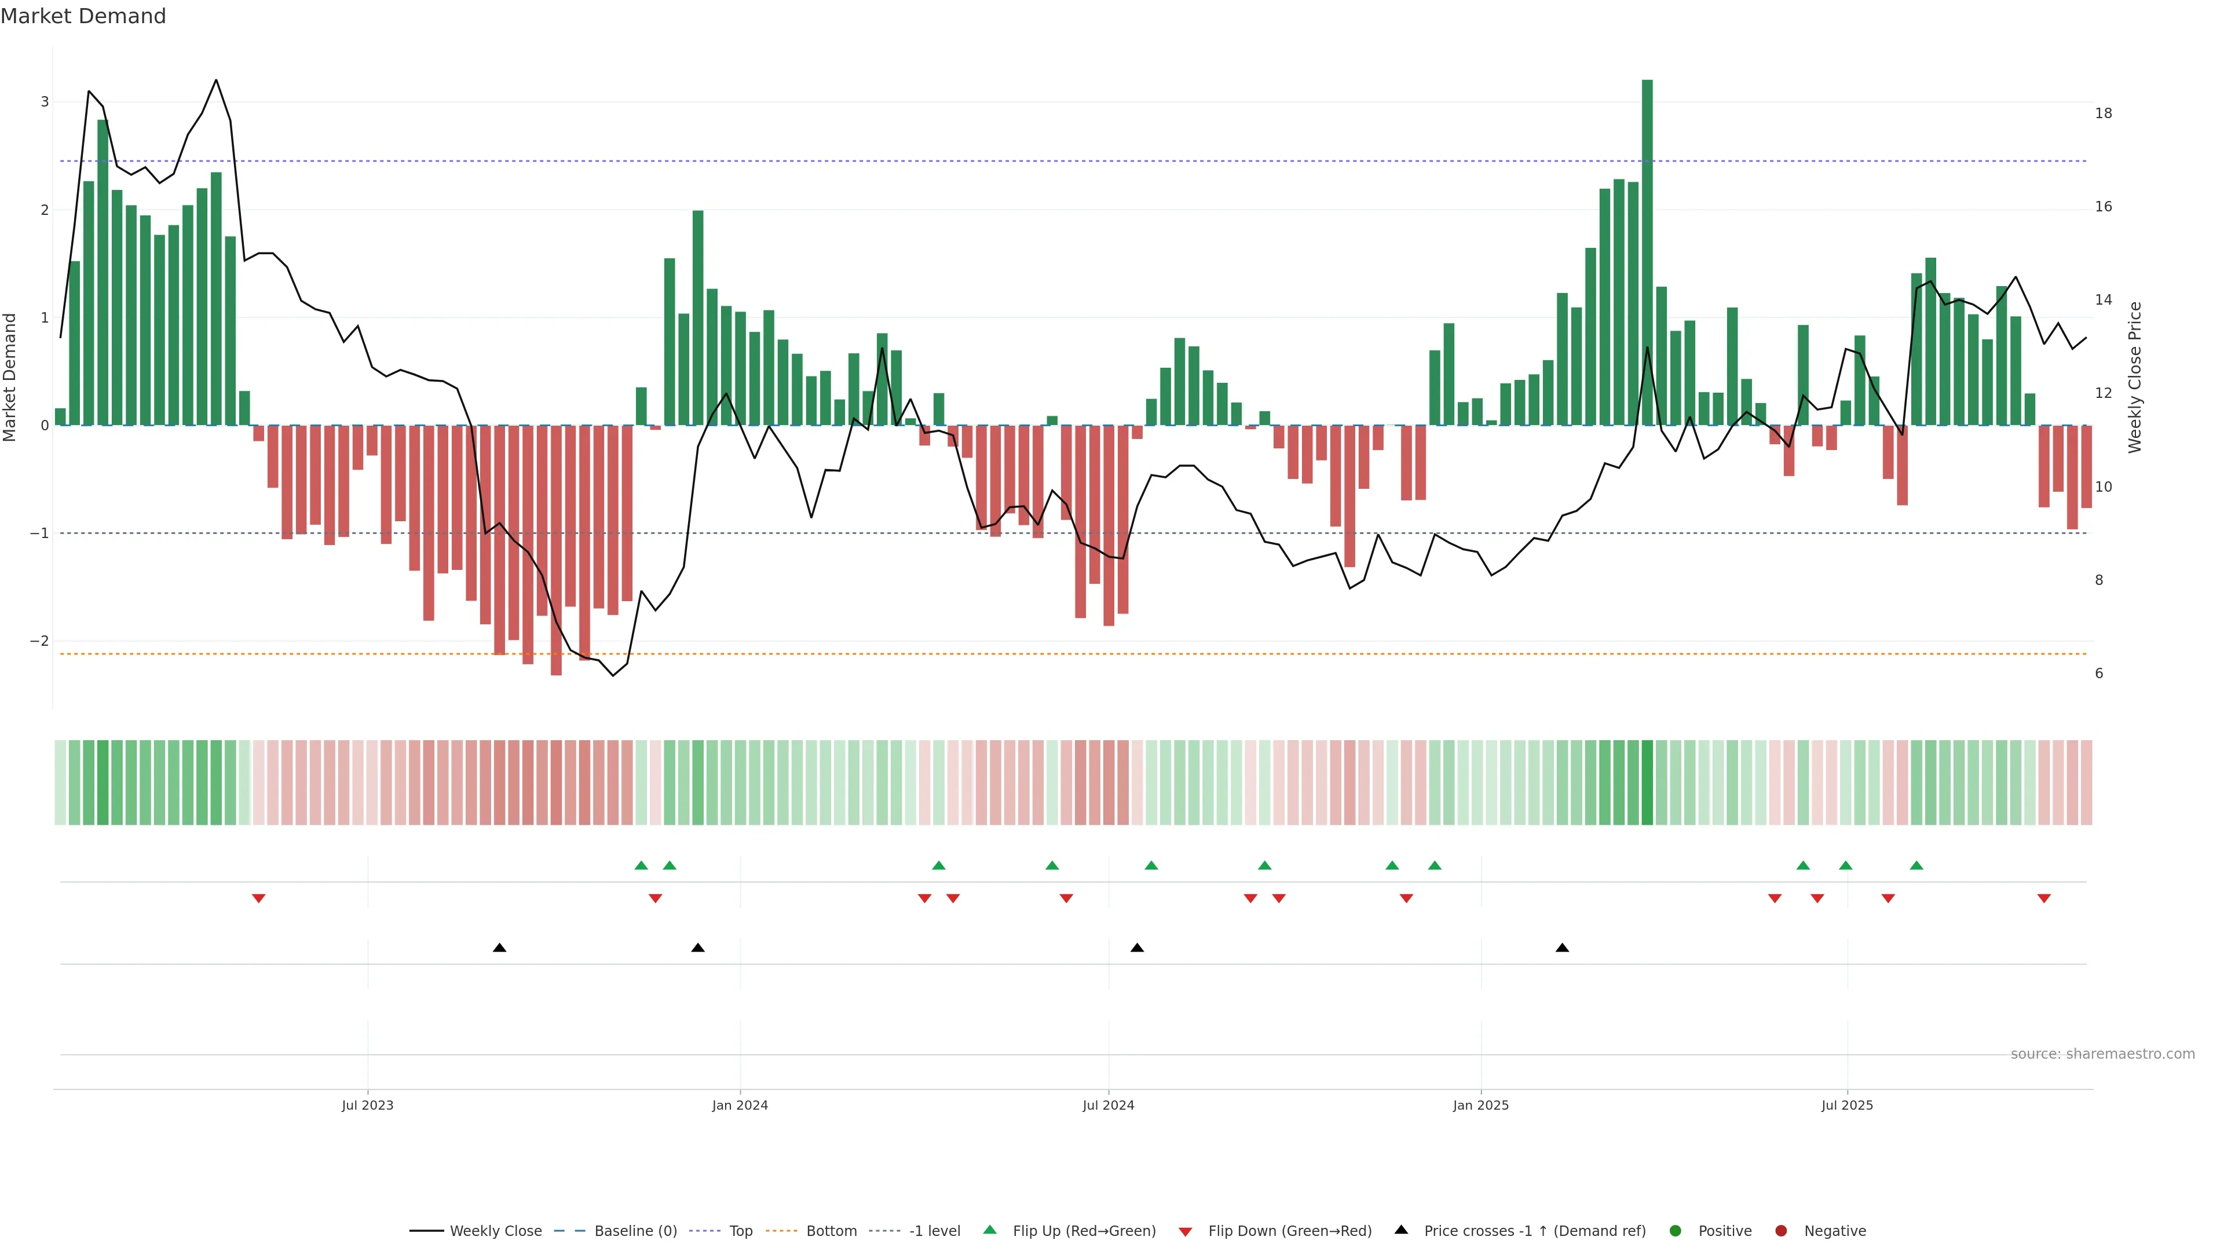Click the darkest green heatmap cell in 2025

[x=1647, y=782]
